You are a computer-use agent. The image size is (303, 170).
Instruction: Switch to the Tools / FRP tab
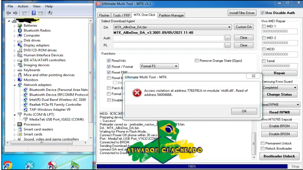click(122, 15)
